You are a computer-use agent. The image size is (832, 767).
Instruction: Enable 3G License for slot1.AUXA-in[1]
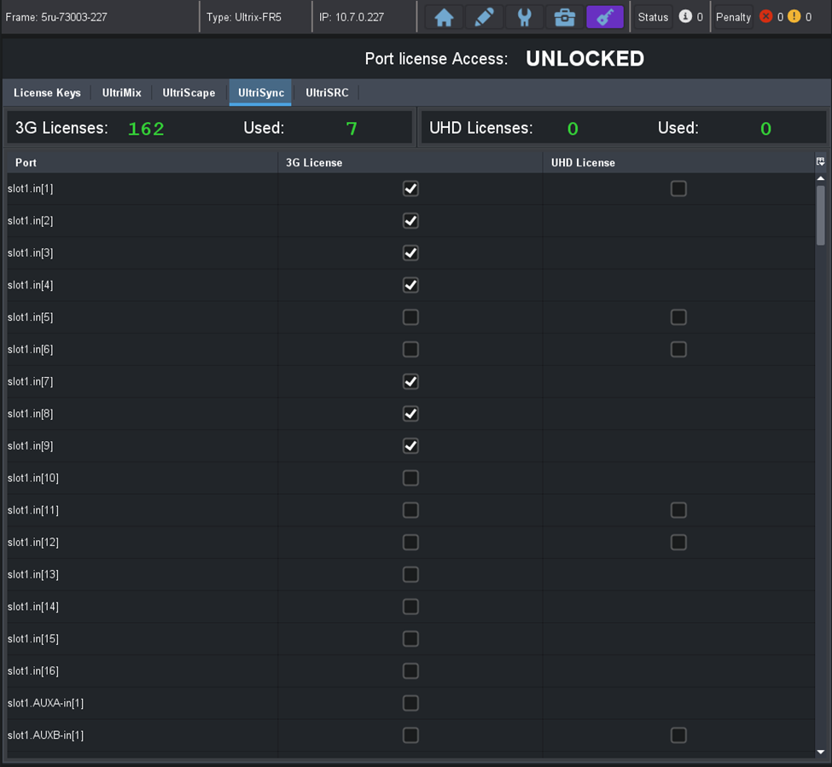pyautogui.click(x=410, y=703)
